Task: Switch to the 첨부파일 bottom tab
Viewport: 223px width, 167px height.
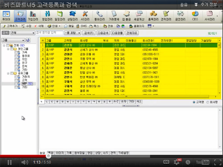Action: pyautogui.click(x=79, y=153)
